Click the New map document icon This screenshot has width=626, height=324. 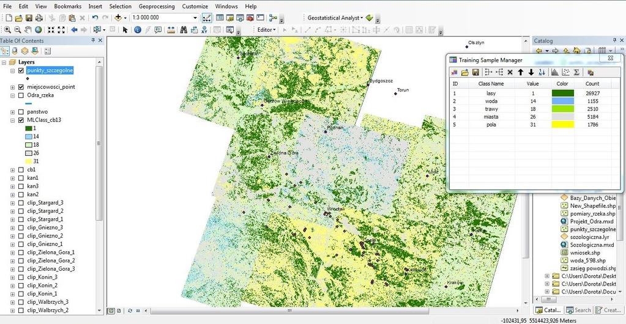pos(9,18)
